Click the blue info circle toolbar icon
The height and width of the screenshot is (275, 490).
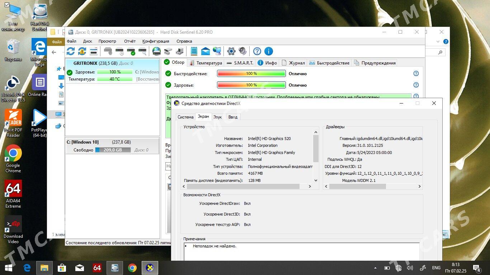269,51
